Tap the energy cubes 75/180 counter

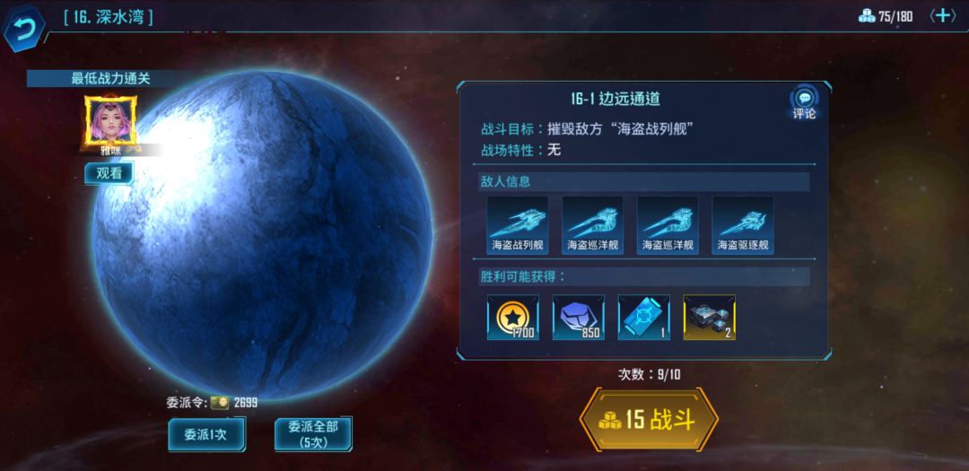tap(886, 16)
